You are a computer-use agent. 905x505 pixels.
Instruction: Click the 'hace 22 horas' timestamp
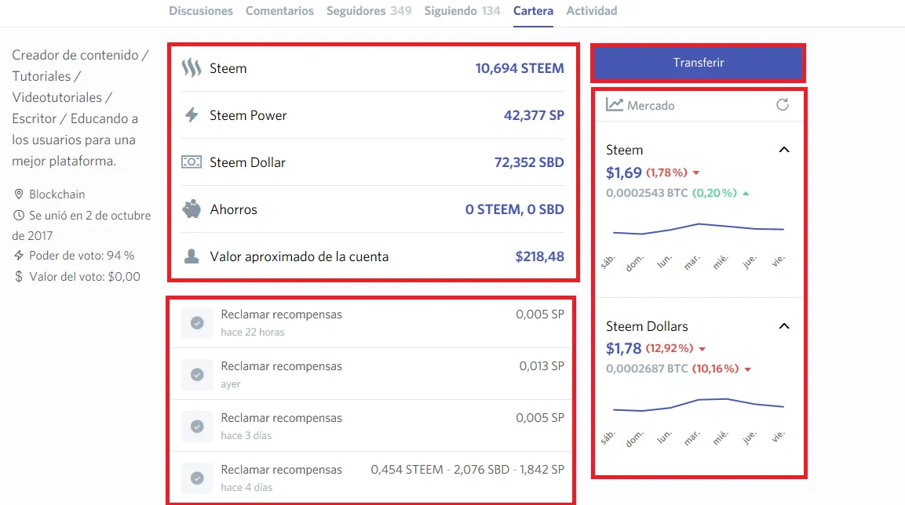[x=252, y=332]
